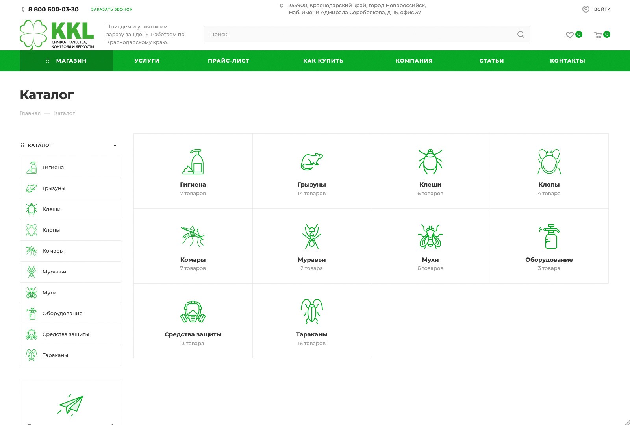Click the KKL clover logo

pos(57,35)
